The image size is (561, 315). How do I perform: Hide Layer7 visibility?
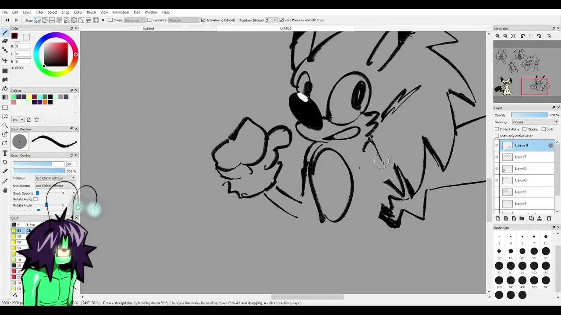pyautogui.click(x=497, y=157)
